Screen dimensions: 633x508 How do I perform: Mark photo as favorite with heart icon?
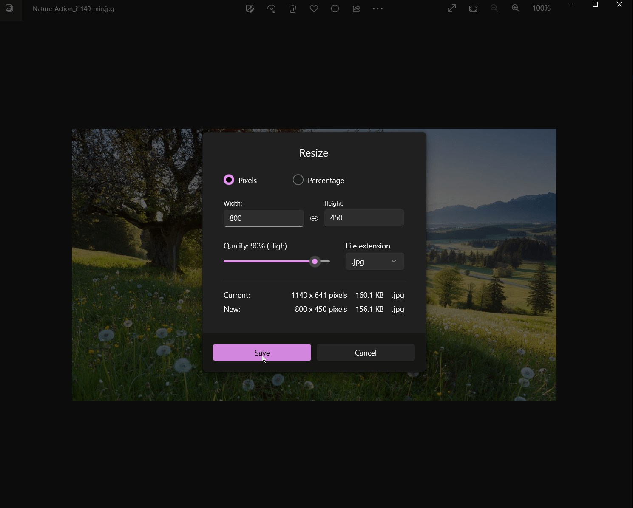314,8
